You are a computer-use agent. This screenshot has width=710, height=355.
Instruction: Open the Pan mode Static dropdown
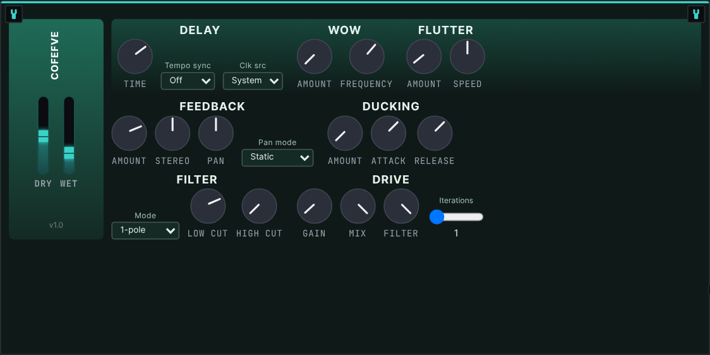(x=277, y=158)
